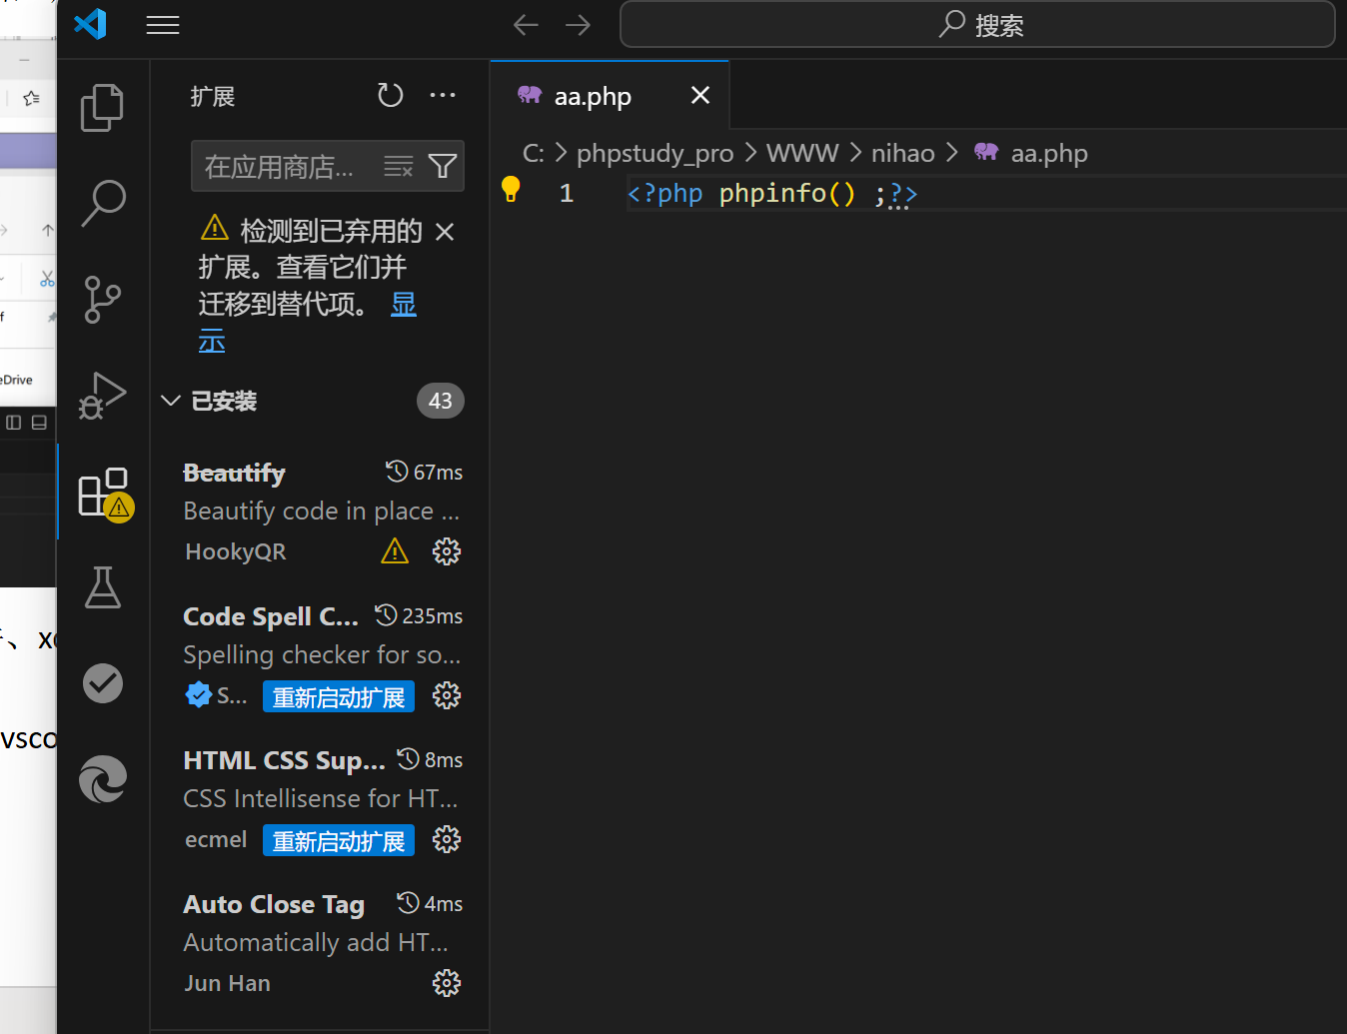The width and height of the screenshot is (1347, 1034).
Task: Collapse the 已安装 installed section
Action: click(171, 401)
